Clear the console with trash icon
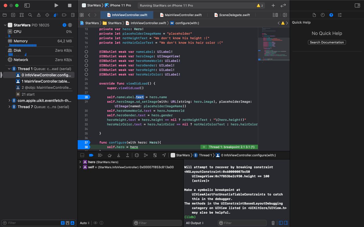 (x=273, y=223)
